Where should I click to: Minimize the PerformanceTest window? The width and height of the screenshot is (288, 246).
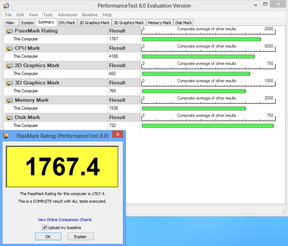(x=255, y=5)
